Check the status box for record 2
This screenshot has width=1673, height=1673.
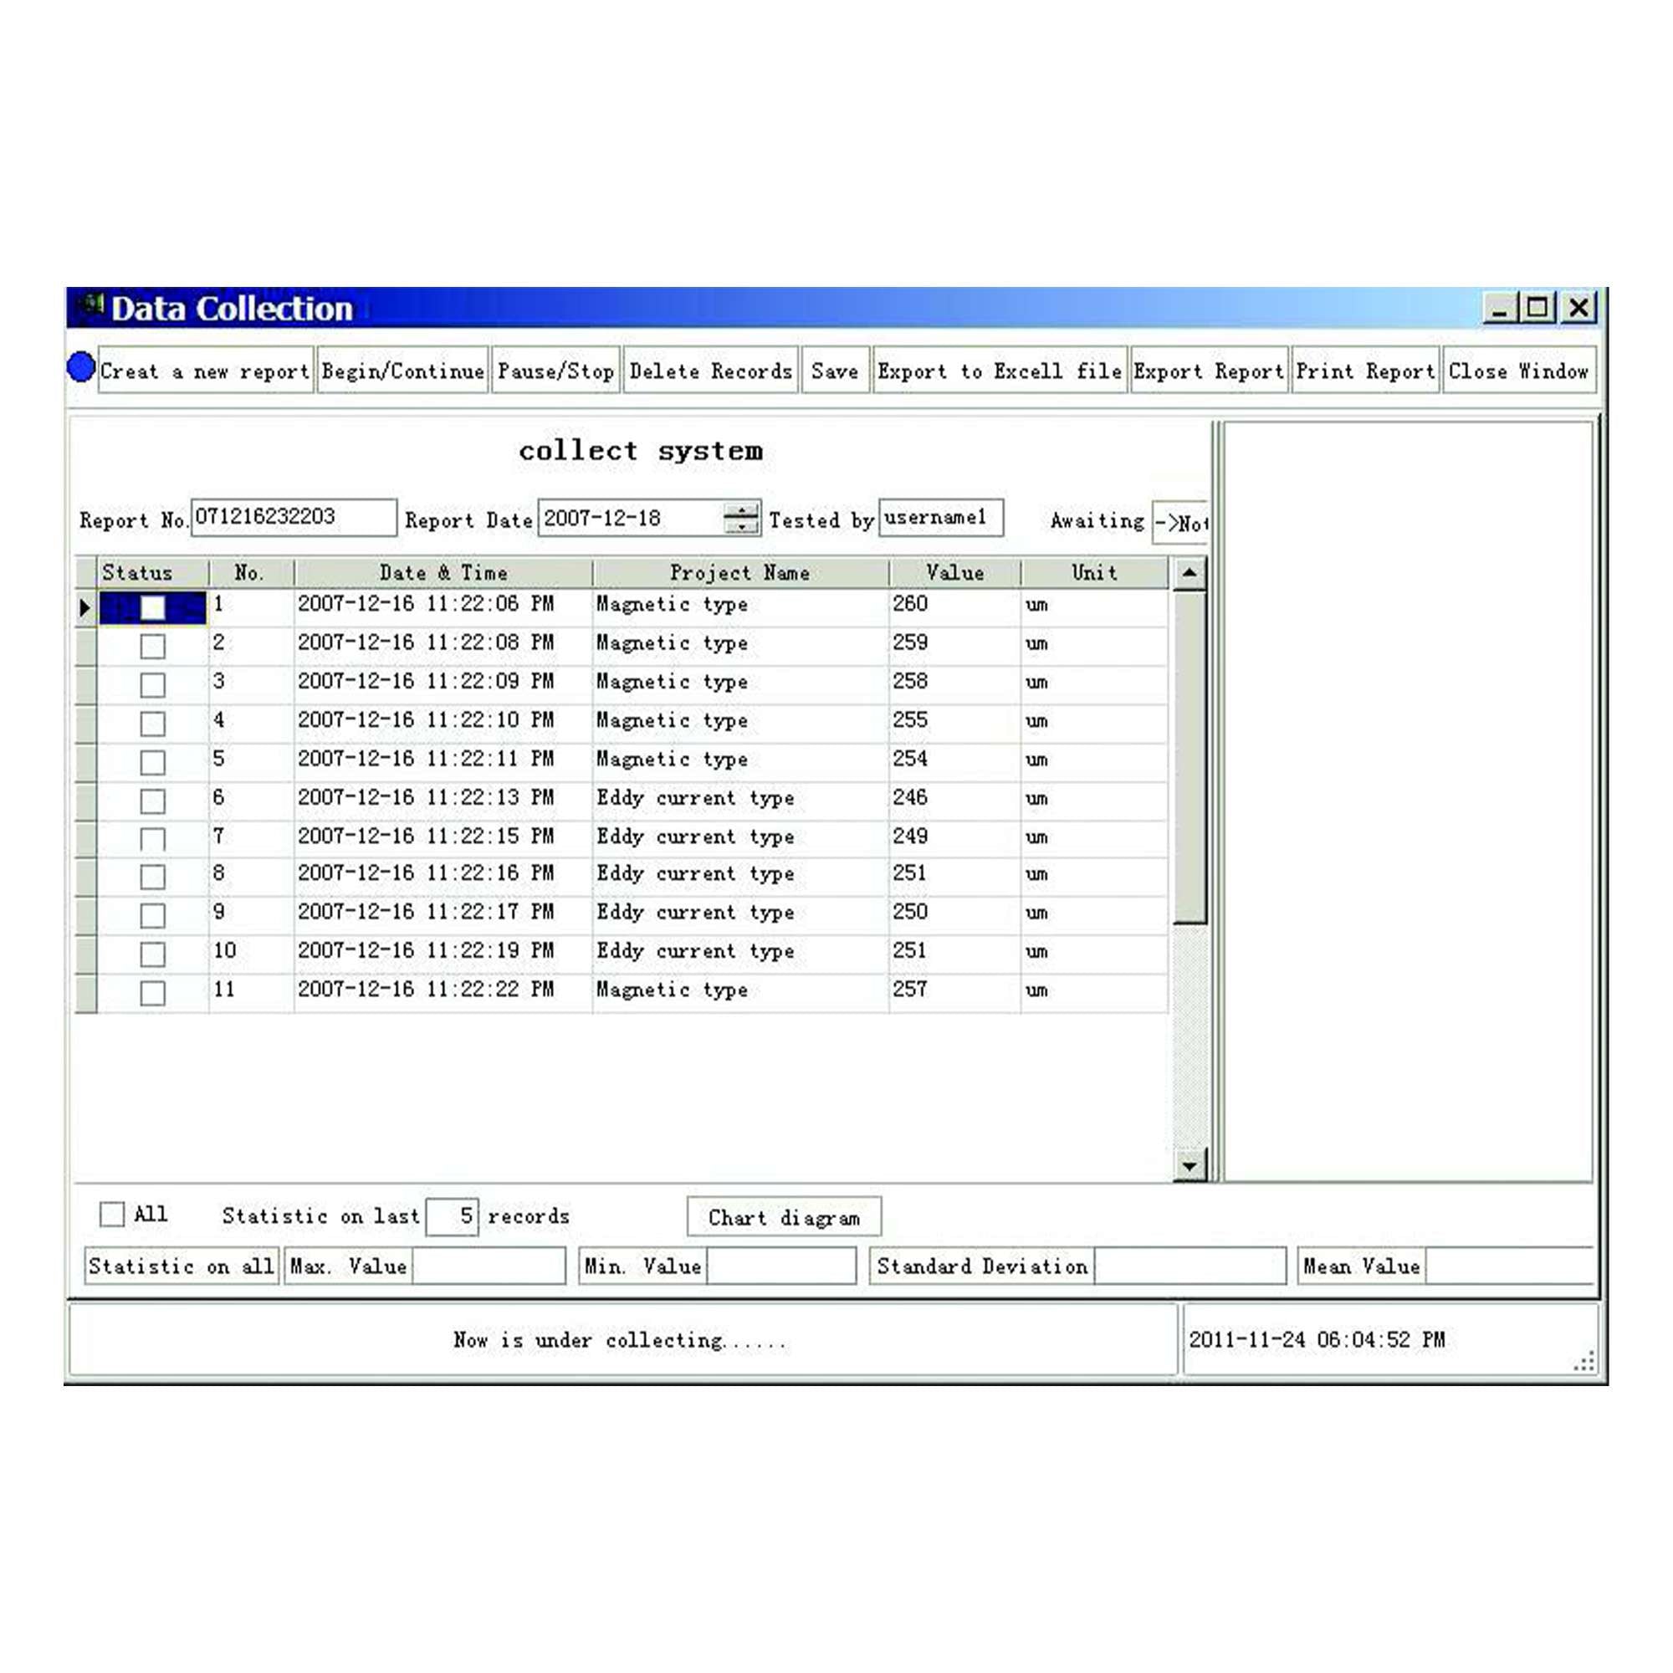(152, 646)
